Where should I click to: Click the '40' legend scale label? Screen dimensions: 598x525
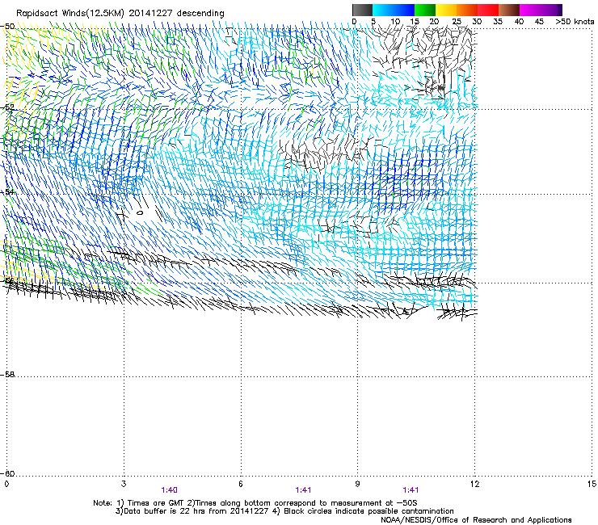(x=519, y=22)
